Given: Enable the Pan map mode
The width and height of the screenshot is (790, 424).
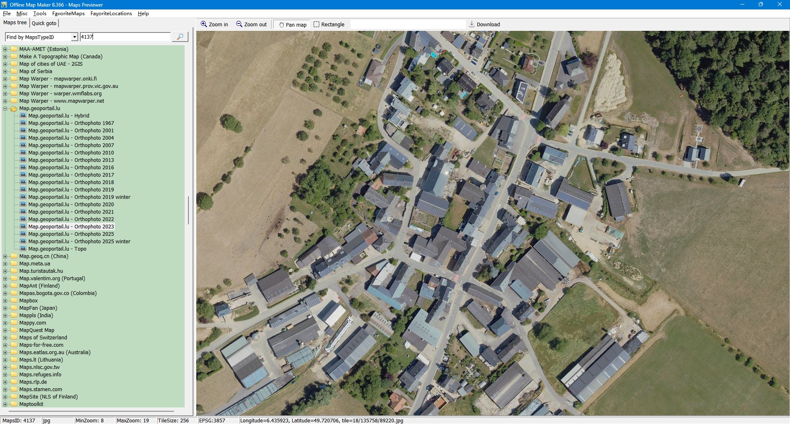Looking at the screenshot, I should [x=293, y=25].
